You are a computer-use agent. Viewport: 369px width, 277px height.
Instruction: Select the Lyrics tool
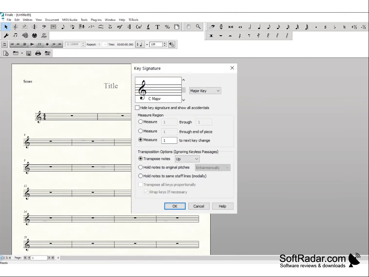tap(148, 27)
